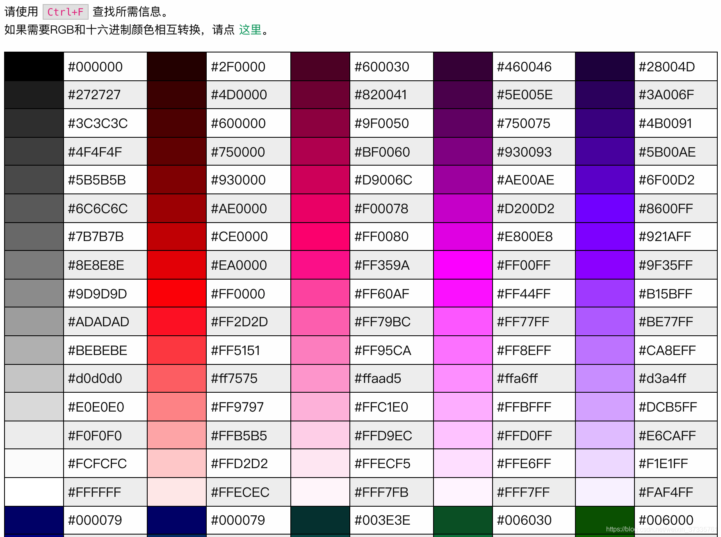The width and height of the screenshot is (721, 537).
Task: Select the pure black #000000 swatch
Action: click(34, 66)
